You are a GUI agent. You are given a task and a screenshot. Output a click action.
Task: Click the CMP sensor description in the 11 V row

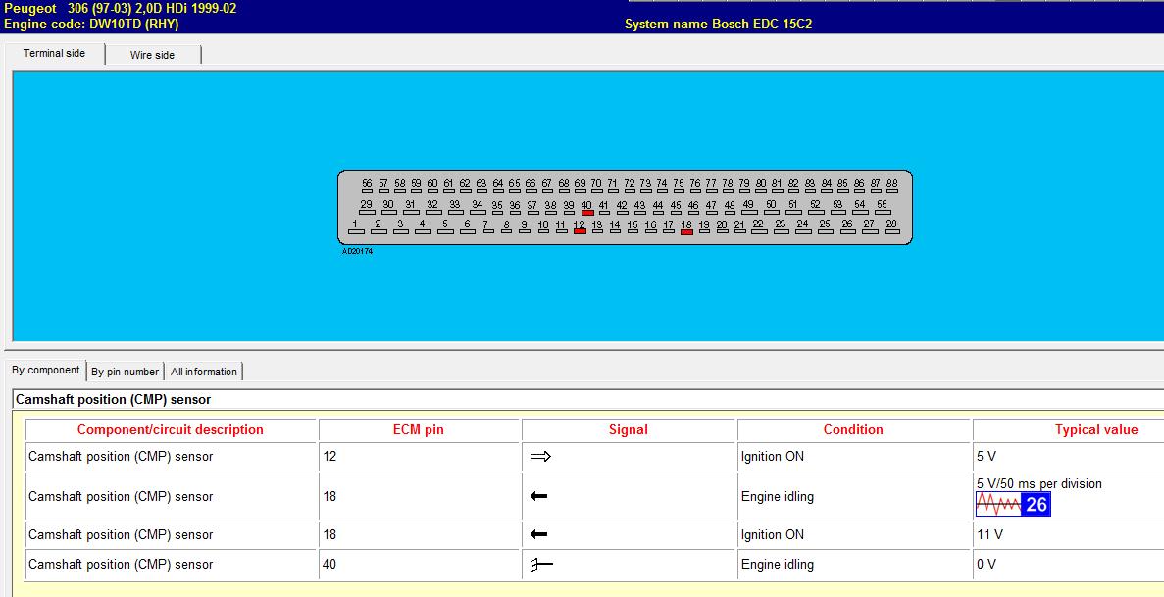tap(121, 534)
